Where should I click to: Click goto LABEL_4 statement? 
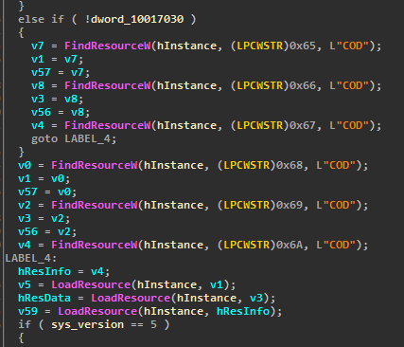pos(74,138)
